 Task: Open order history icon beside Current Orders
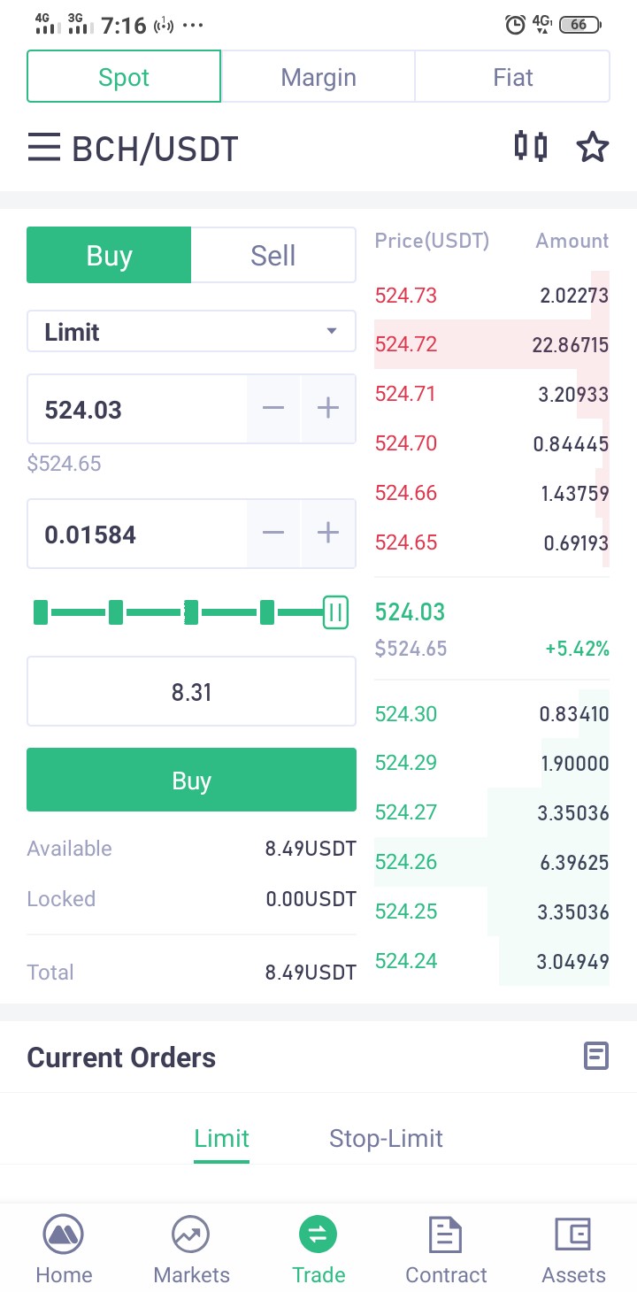coord(596,1056)
